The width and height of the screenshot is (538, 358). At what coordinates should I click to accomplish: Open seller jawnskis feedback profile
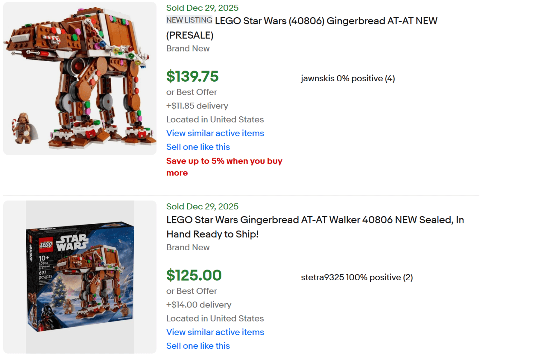pyautogui.click(x=348, y=78)
